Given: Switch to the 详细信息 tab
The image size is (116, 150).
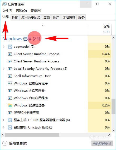Looking at the screenshot, I should (69, 17).
